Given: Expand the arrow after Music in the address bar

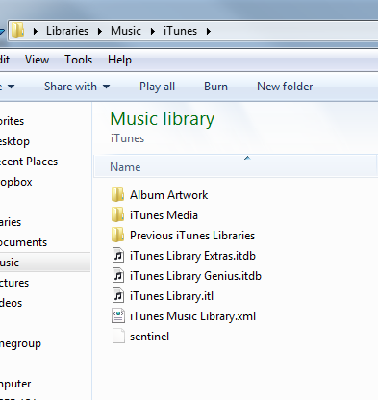Looking at the screenshot, I should pos(153,31).
